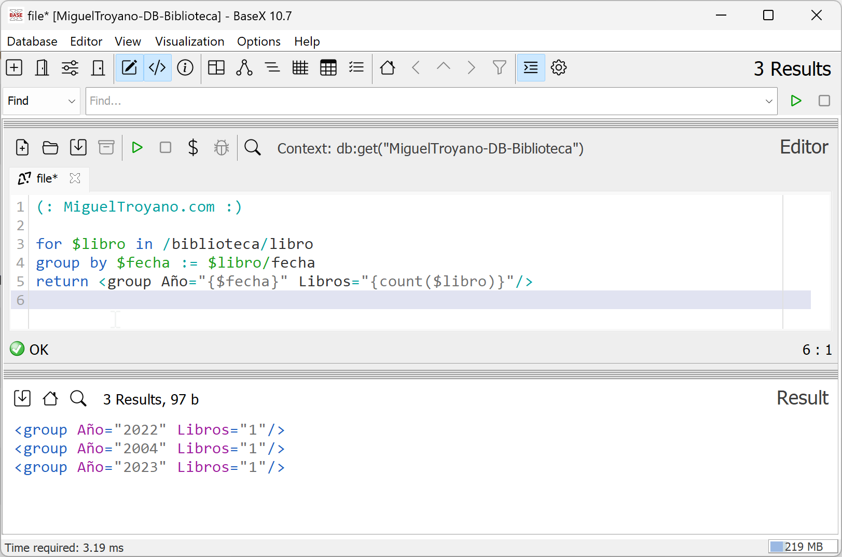Screen dimensions: 842x557
Task: Click the Filter funnel toolbar icon
Action: [500, 67]
